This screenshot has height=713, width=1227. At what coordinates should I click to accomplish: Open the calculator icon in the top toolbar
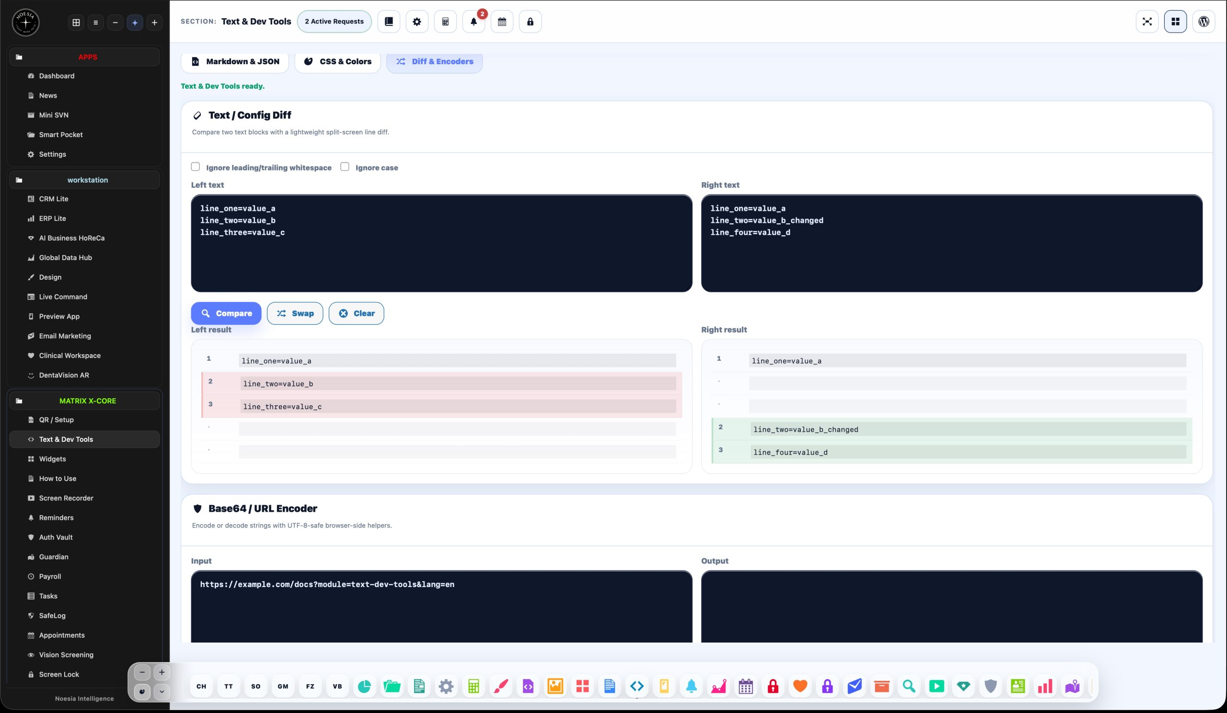tap(445, 22)
